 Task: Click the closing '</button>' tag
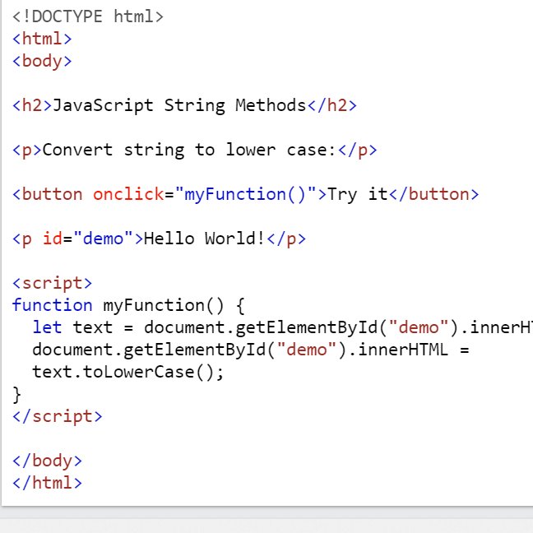[433, 194]
